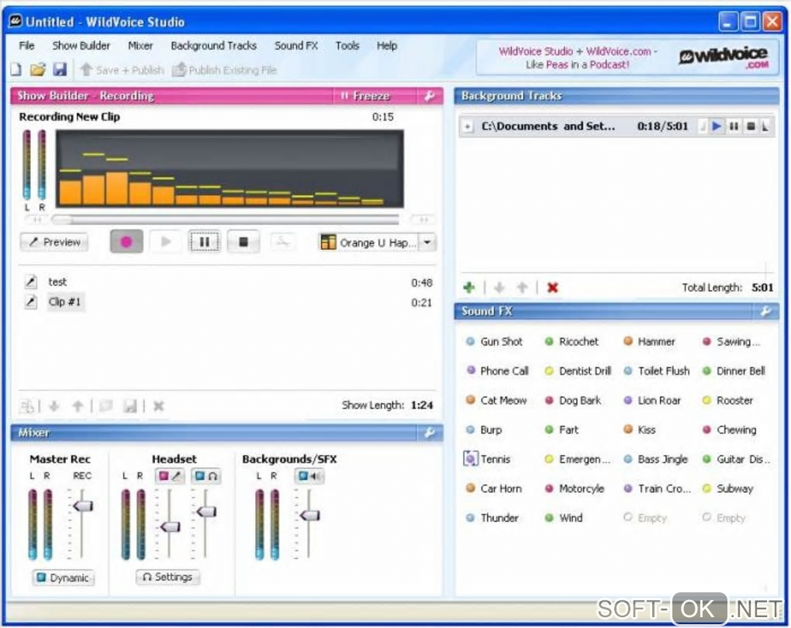Open the WildVoice.com promo banner
791x628 pixels.
pos(626,57)
